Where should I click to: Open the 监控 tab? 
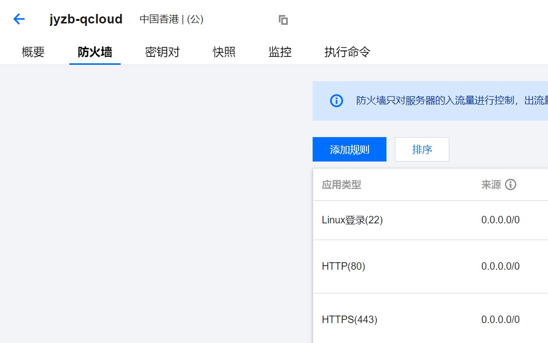click(x=280, y=52)
